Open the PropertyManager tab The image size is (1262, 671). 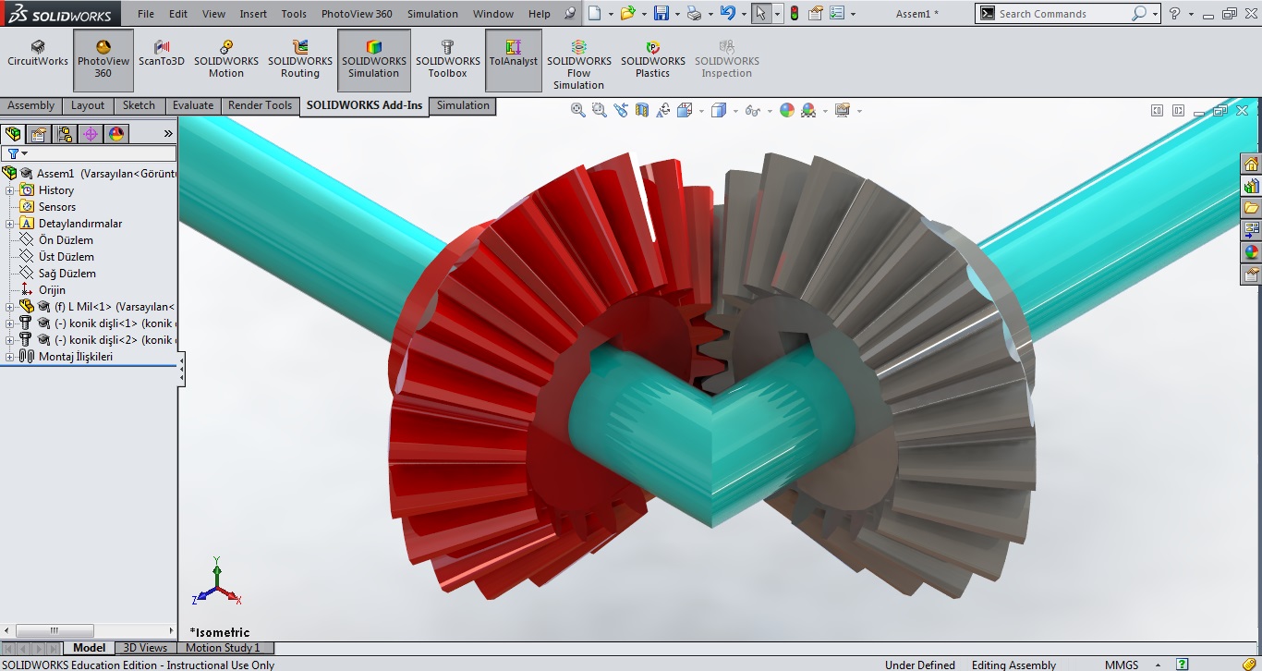click(x=39, y=133)
